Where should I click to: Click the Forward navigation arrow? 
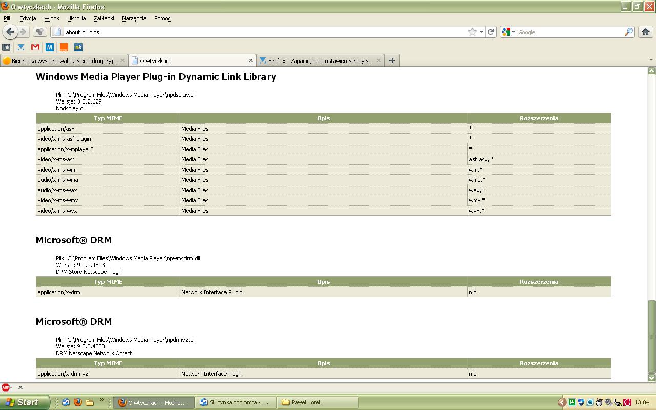pos(23,32)
